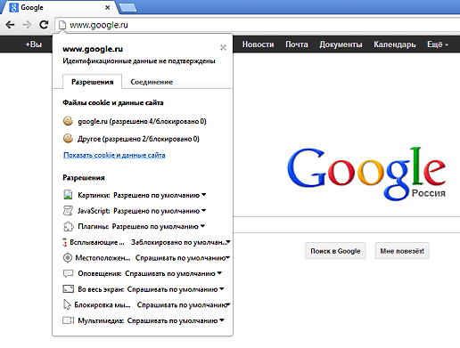Open the Мультимедиа permission dropdown
460x348 pixels.
(176, 320)
